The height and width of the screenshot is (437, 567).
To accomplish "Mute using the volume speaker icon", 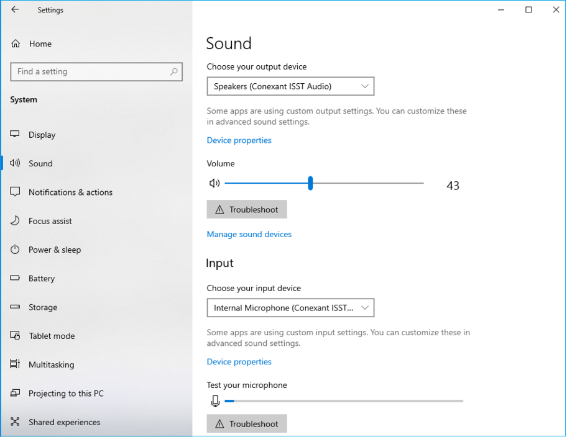I will tap(214, 183).
